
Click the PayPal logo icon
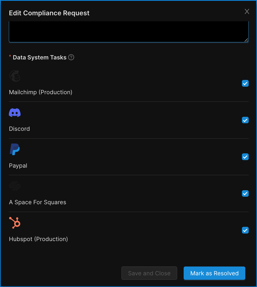(15, 149)
